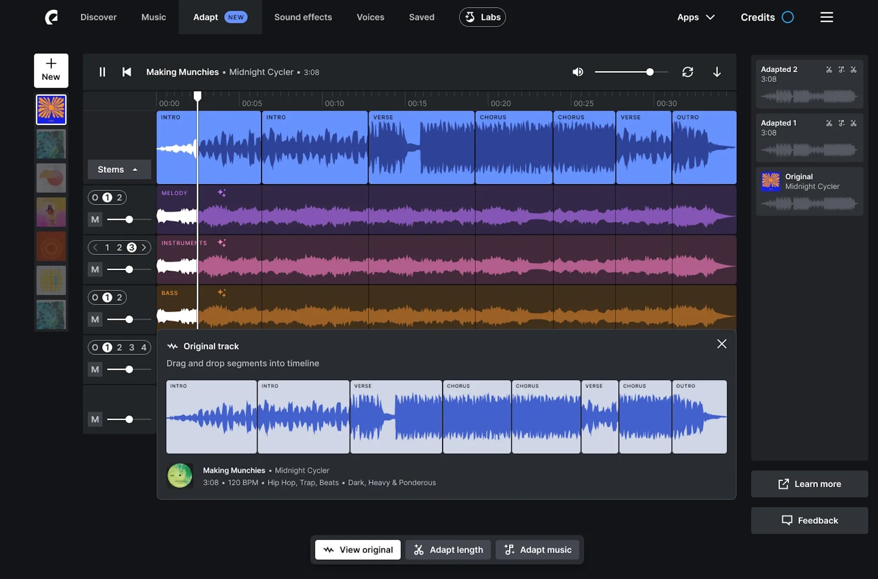This screenshot has width=878, height=579.
Task: Open the Apps dropdown
Action: tap(696, 17)
